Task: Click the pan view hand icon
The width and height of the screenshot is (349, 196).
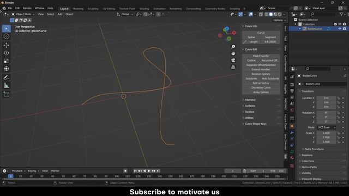Action: pyautogui.click(x=233, y=53)
